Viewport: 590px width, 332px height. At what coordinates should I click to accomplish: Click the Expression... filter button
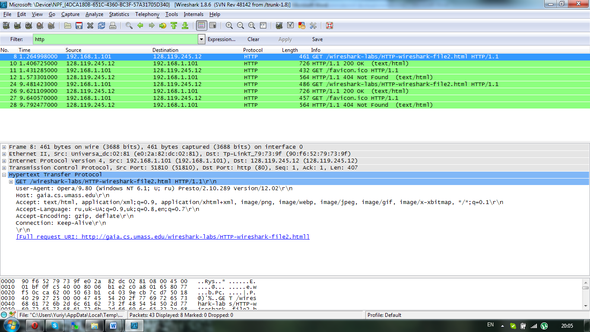[222, 39]
